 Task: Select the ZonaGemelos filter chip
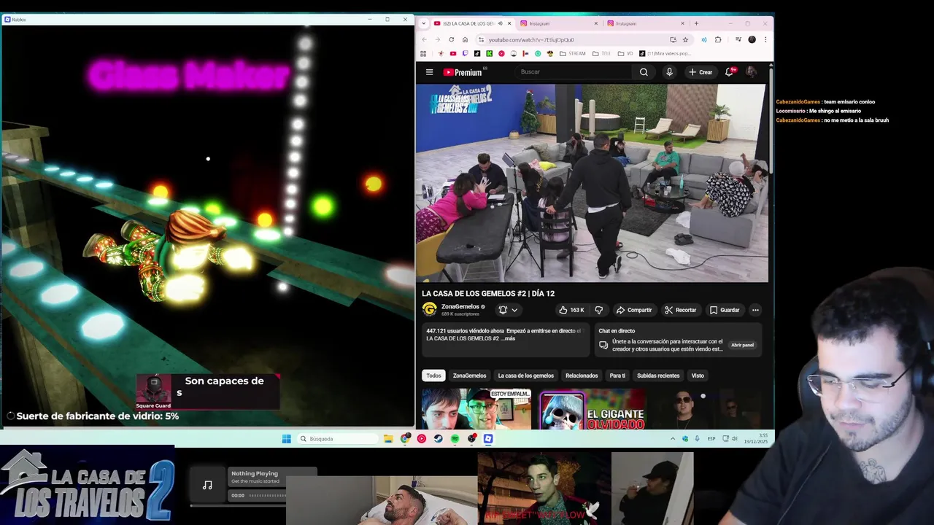pyautogui.click(x=469, y=376)
